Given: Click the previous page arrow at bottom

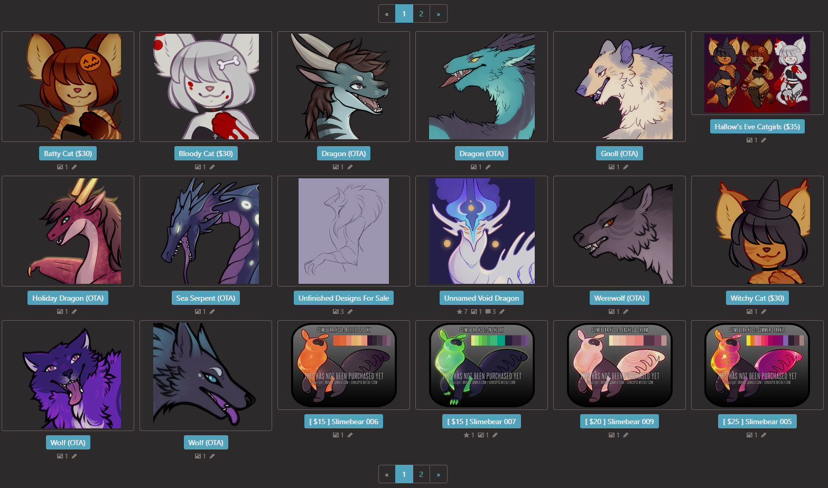Looking at the screenshot, I should tap(387, 474).
